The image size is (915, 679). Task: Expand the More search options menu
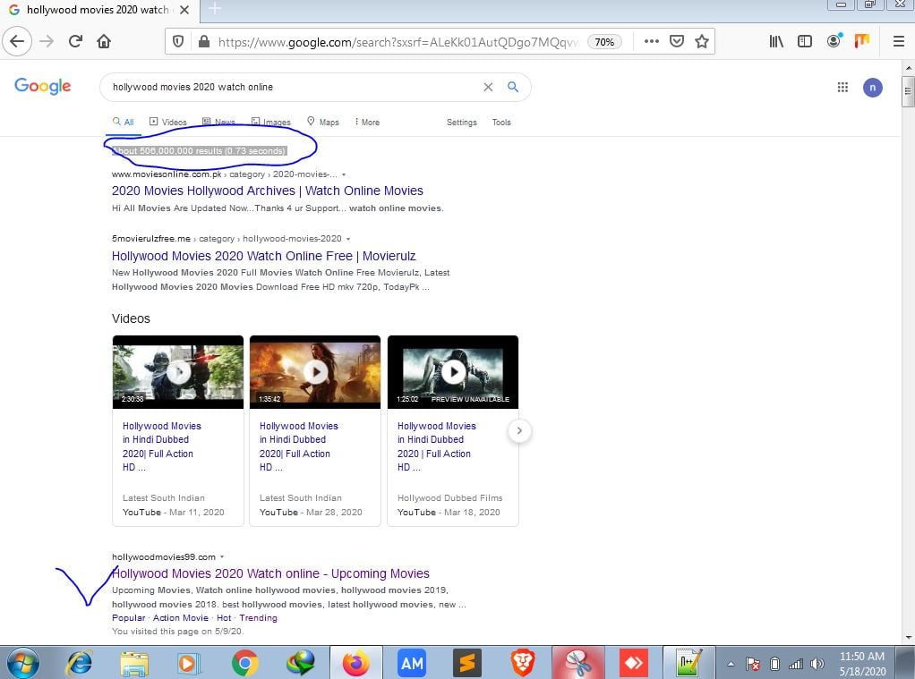tap(366, 122)
